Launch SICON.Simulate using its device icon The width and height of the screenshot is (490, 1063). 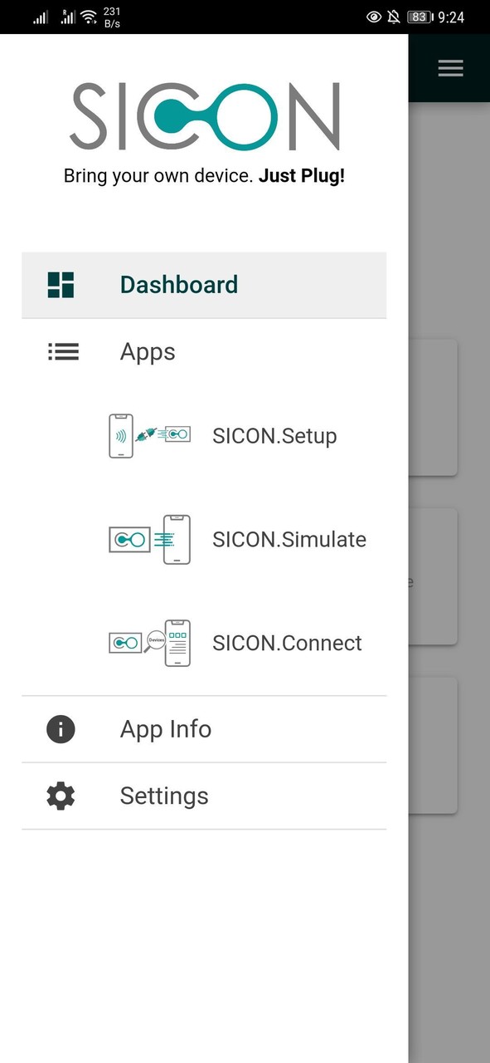pos(149,539)
